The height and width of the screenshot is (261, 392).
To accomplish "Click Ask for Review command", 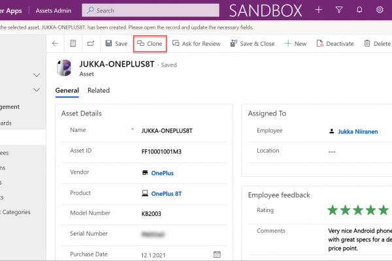I will tap(196, 44).
